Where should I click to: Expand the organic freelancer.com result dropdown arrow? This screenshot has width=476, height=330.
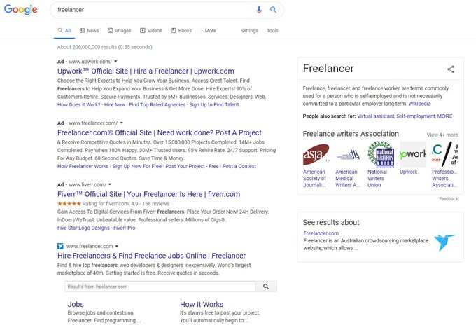click(x=117, y=246)
